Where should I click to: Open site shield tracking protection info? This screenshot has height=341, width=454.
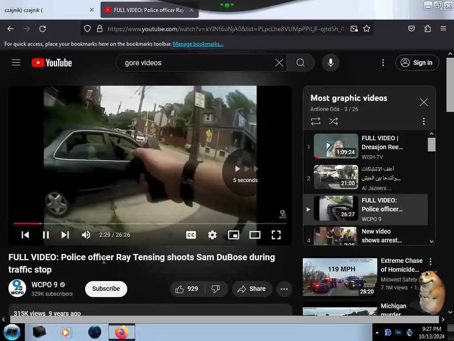click(x=87, y=29)
